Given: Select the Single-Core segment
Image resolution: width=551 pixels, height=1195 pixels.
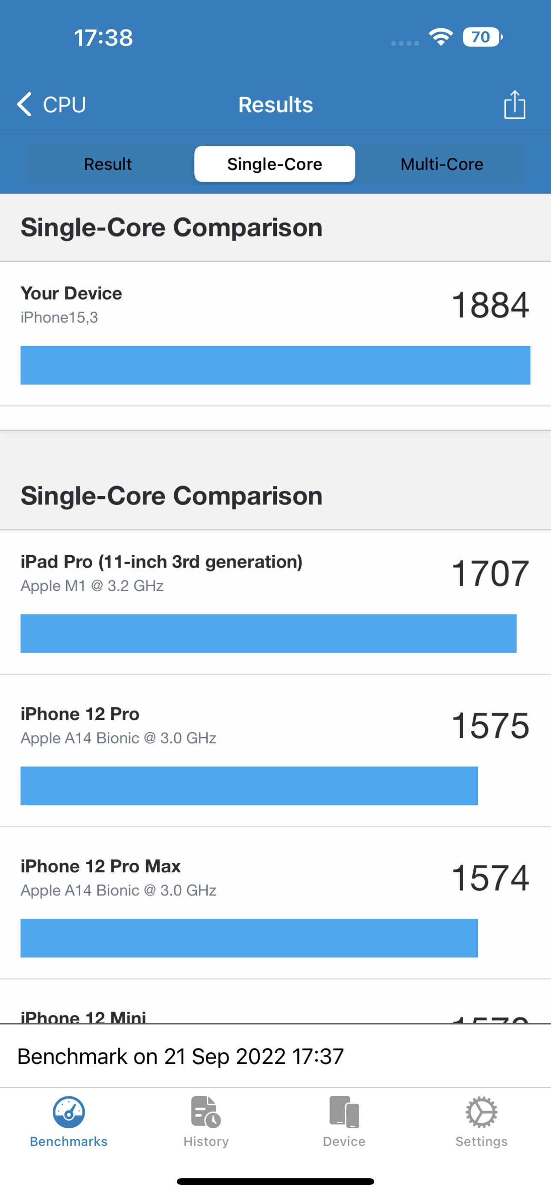Looking at the screenshot, I should [275, 164].
